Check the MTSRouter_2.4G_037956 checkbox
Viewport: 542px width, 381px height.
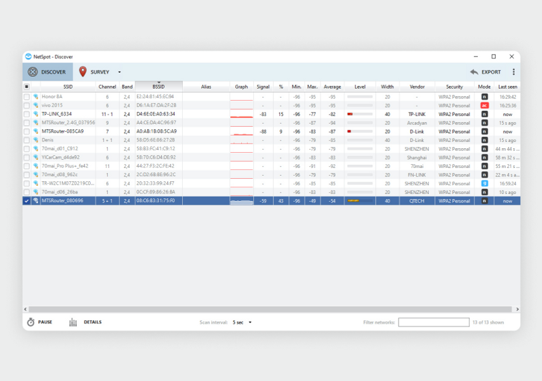(x=27, y=122)
